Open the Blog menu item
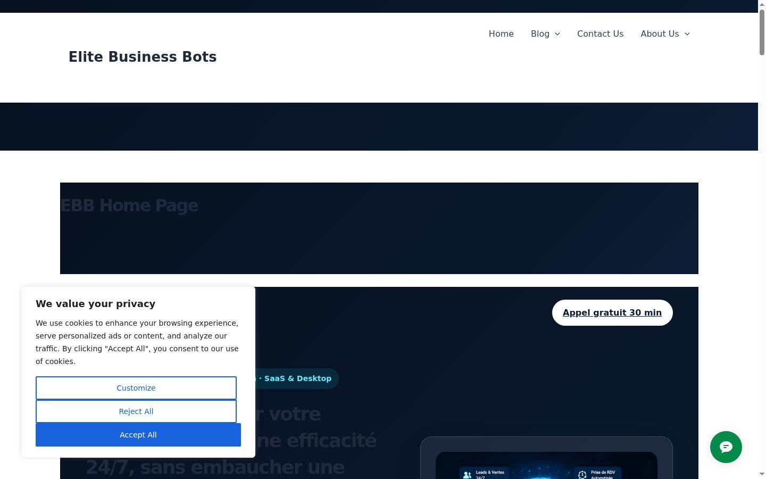 [540, 34]
